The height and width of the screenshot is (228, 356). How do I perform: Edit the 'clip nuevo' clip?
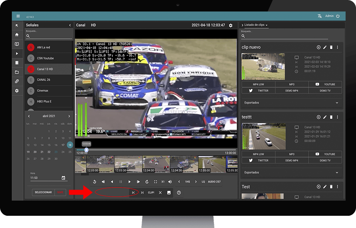(325, 47)
